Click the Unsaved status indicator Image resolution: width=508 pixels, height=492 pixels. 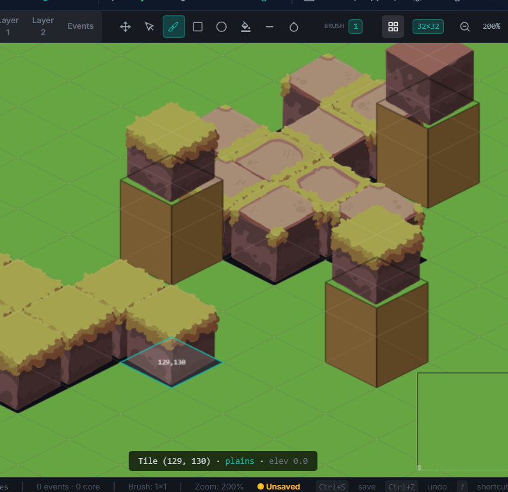point(279,486)
